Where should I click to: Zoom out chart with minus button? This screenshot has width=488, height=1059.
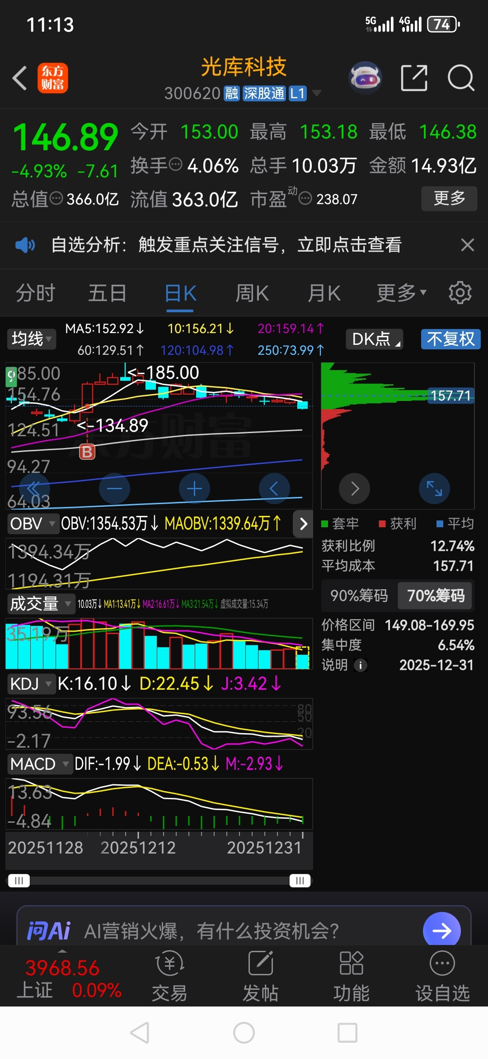tap(114, 489)
